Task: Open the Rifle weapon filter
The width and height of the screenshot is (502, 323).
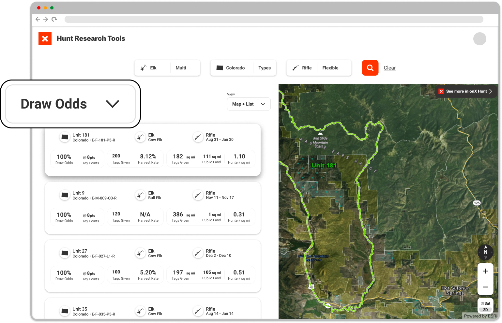Action: [302, 68]
